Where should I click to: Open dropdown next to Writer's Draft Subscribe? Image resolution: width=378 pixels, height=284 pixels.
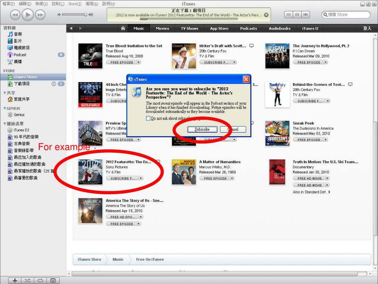(x=234, y=62)
